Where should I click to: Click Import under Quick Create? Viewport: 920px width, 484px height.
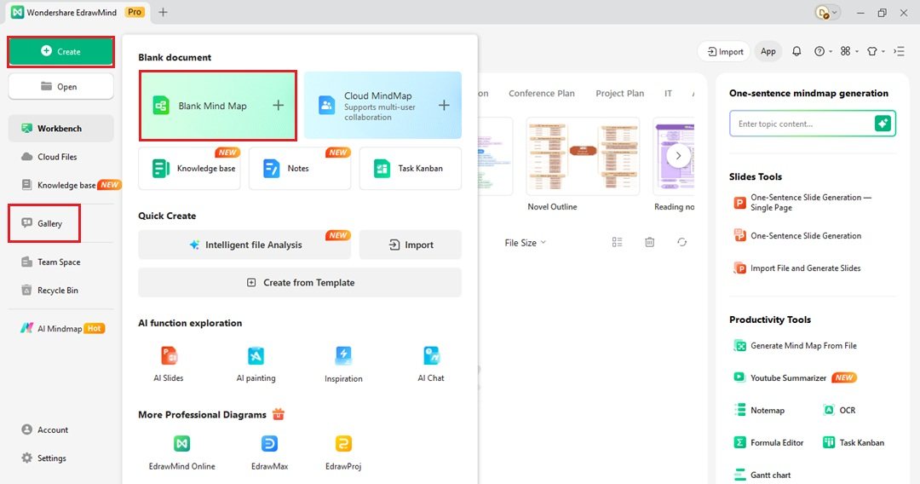pos(410,245)
